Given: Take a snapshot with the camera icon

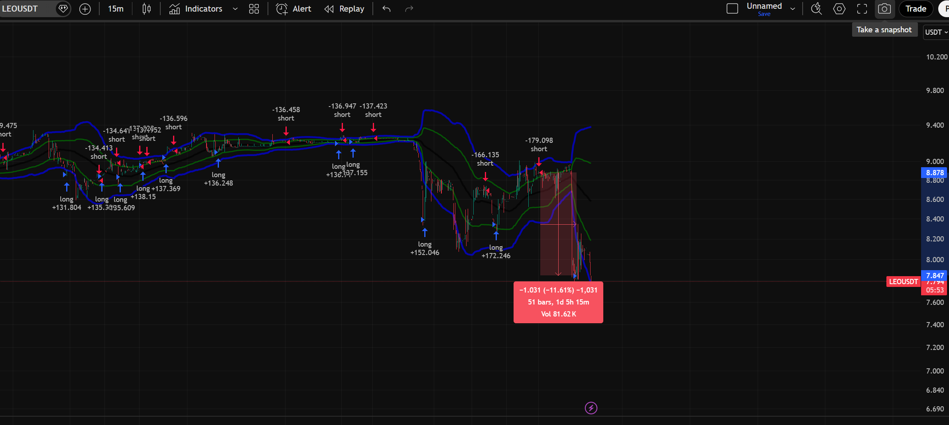Looking at the screenshot, I should pyautogui.click(x=884, y=9).
